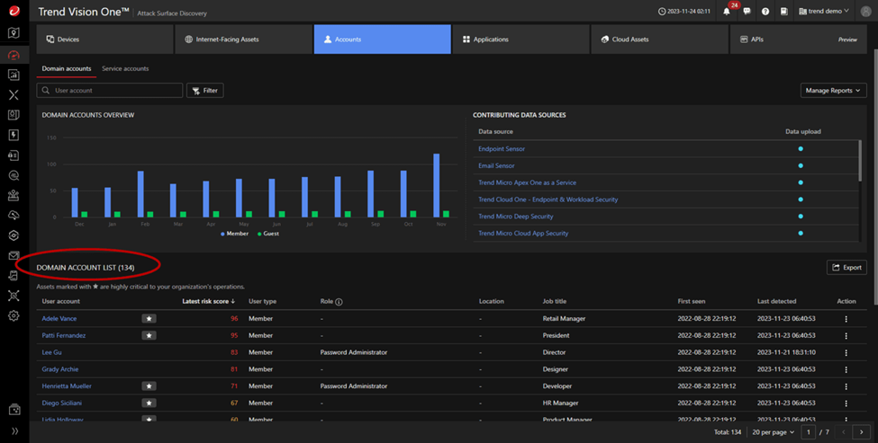Open the Manage Reports dropdown
The image size is (878, 443).
tap(833, 91)
